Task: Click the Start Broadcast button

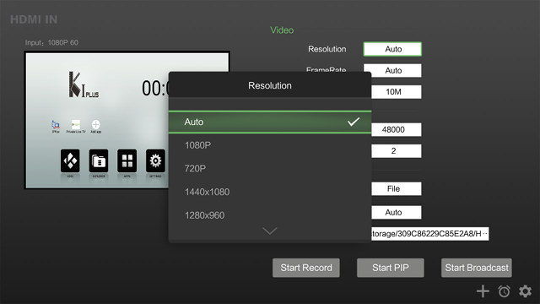Action: pos(477,268)
